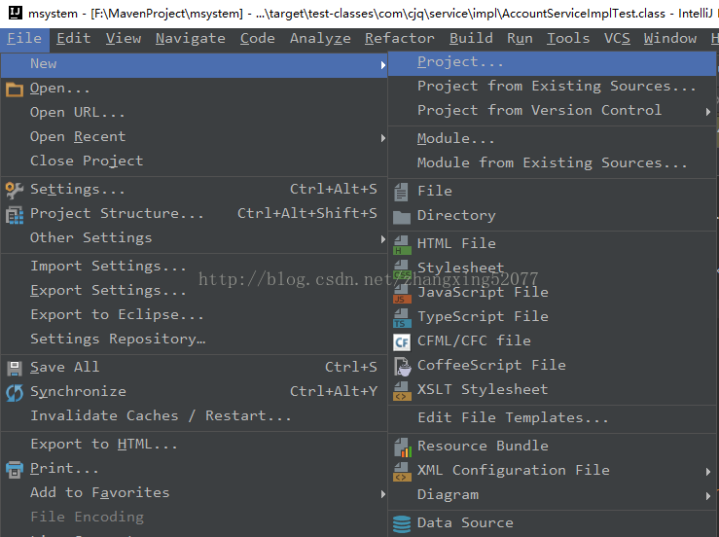Open the Code menu
Viewport: 719px width, 537px height.
257,39
